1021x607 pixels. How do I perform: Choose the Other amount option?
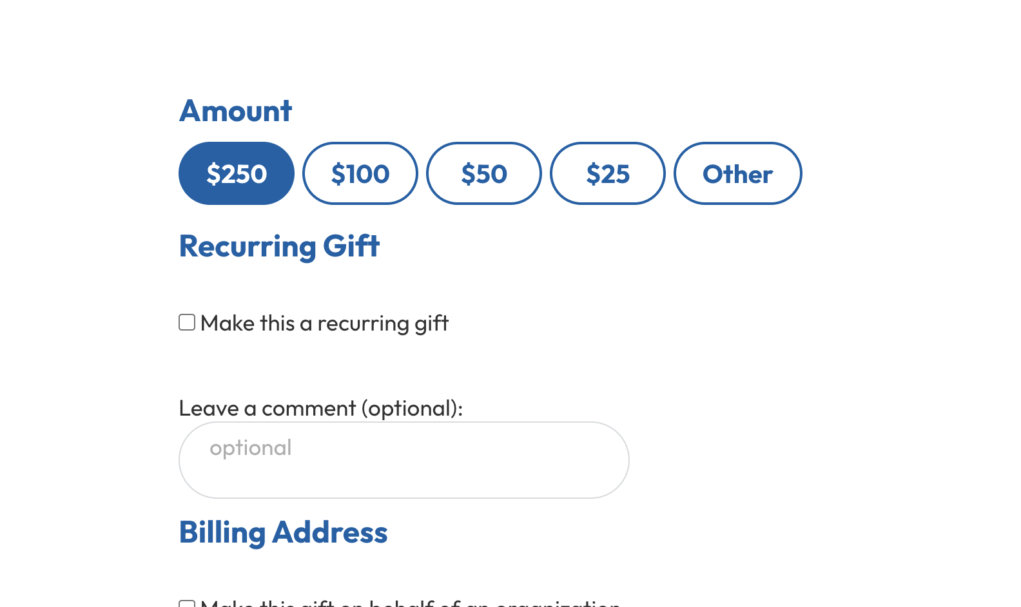coord(737,173)
